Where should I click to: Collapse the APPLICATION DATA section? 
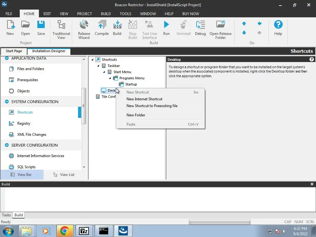click(7, 58)
